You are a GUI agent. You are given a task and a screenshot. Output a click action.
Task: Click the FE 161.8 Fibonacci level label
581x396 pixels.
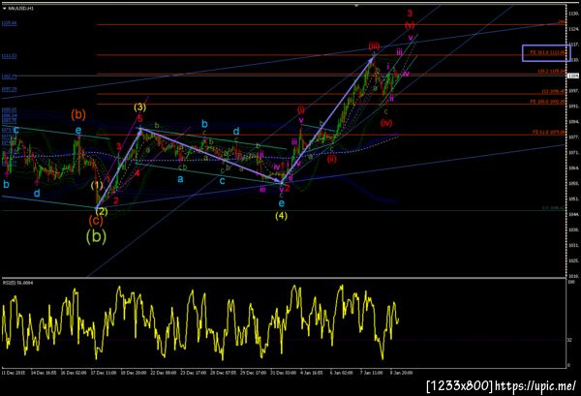pyautogui.click(x=548, y=52)
